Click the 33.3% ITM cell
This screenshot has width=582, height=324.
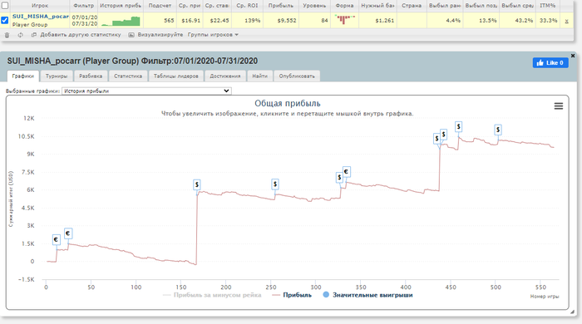(548, 21)
